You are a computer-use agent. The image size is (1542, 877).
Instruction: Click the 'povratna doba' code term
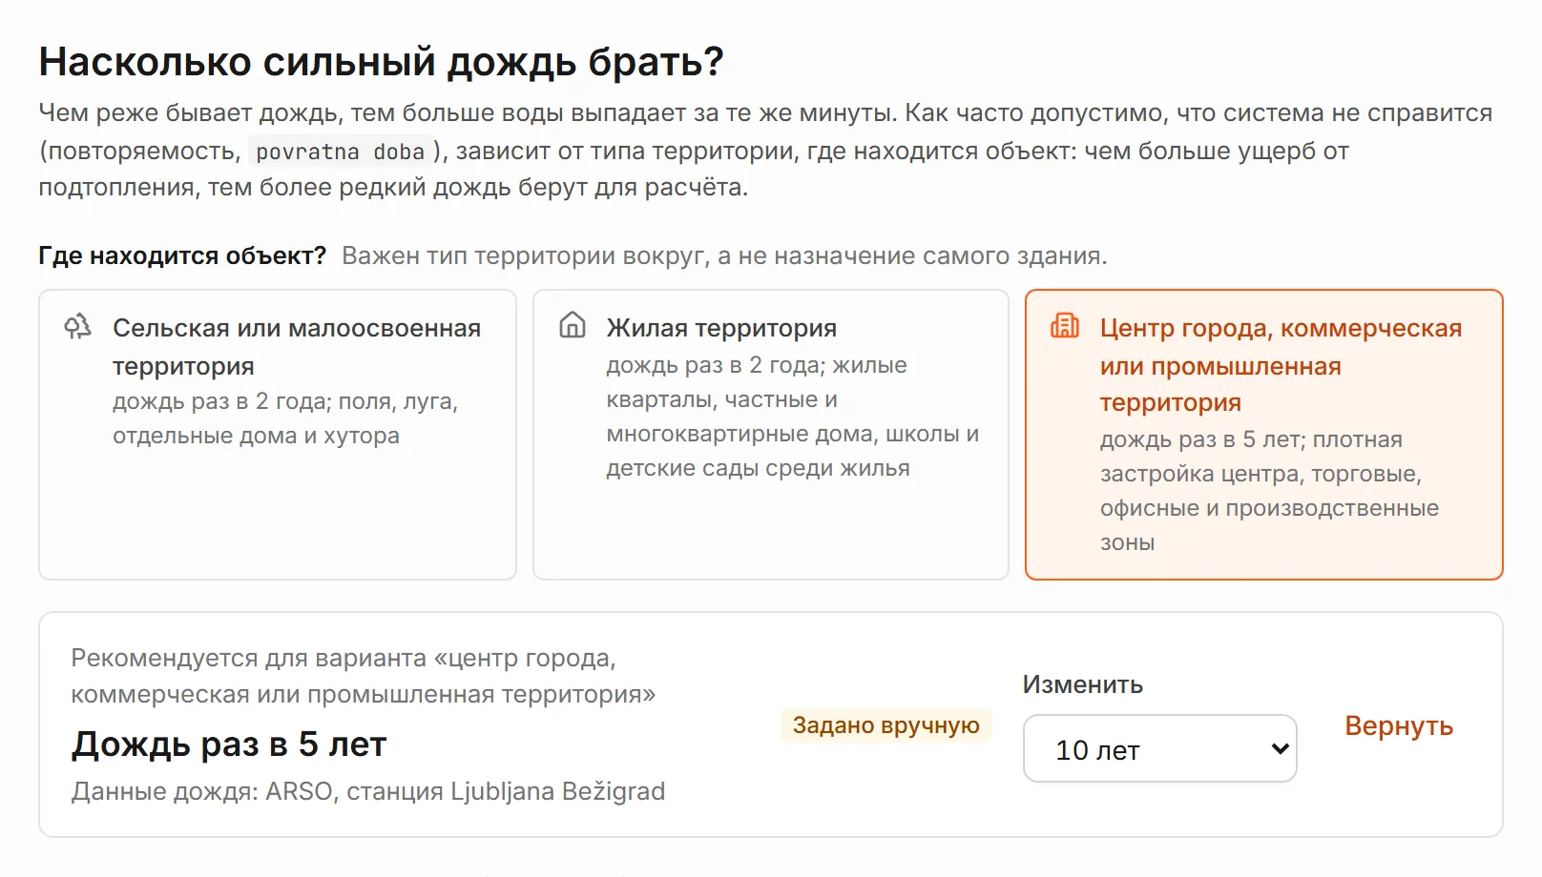340,152
